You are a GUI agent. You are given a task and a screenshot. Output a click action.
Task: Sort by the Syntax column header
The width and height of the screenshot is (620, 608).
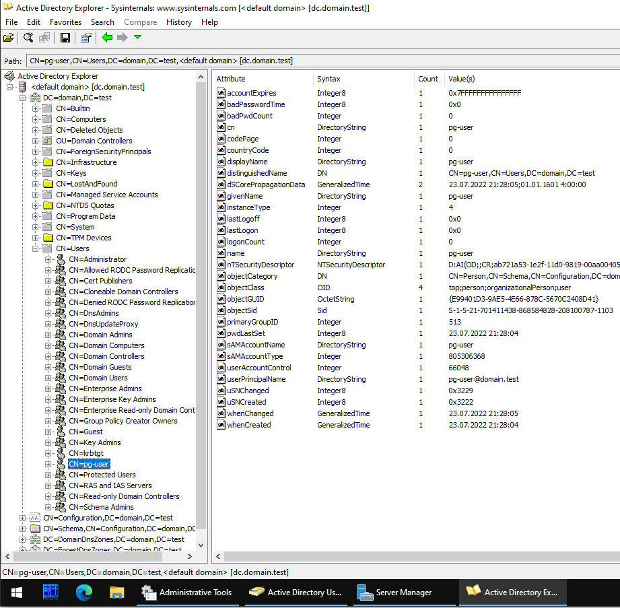pyautogui.click(x=364, y=79)
